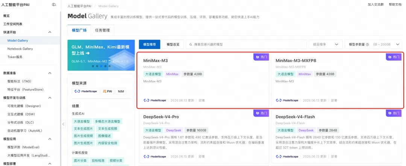The image size is (406, 166).
Task: Toggle the 图片生成视频 scenario filter
Action: [x=83, y=136]
